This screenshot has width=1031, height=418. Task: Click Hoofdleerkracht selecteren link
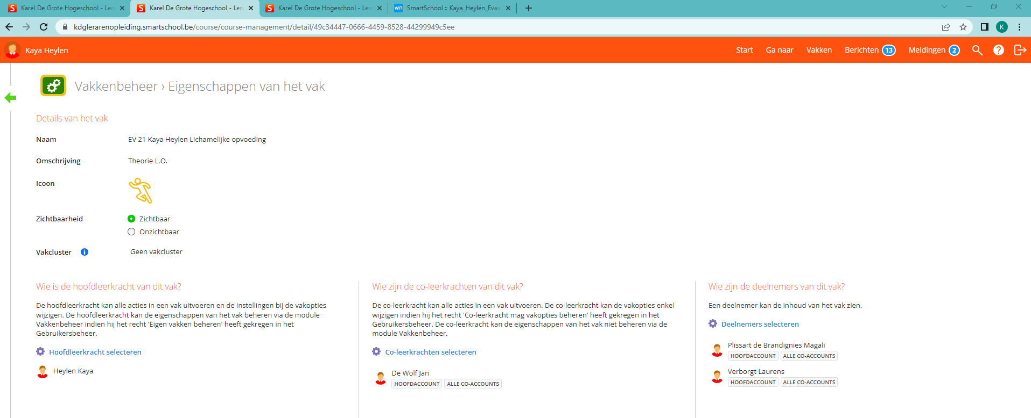point(95,352)
